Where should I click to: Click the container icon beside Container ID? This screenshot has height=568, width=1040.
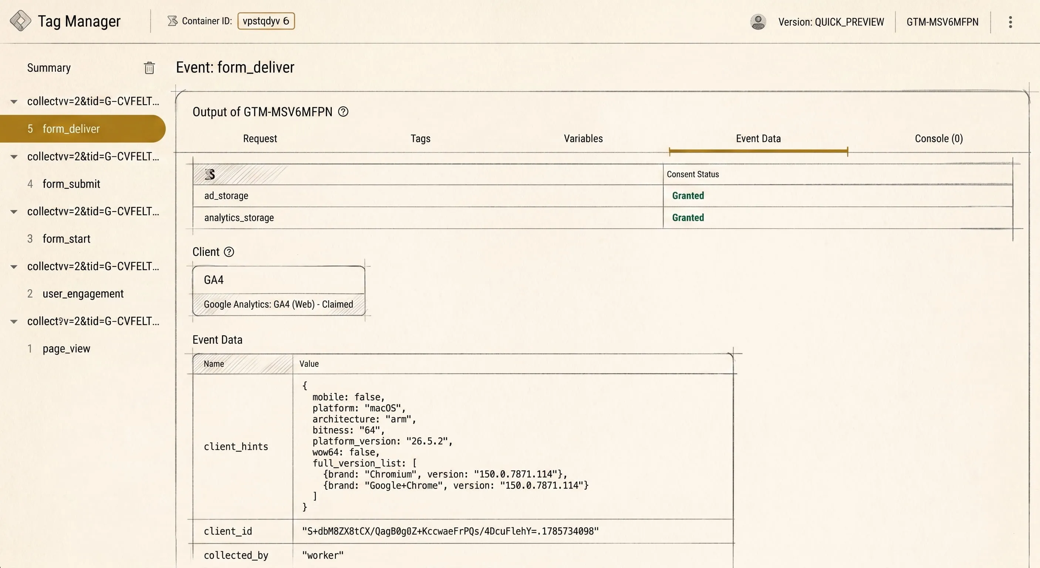(x=172, y=21)
